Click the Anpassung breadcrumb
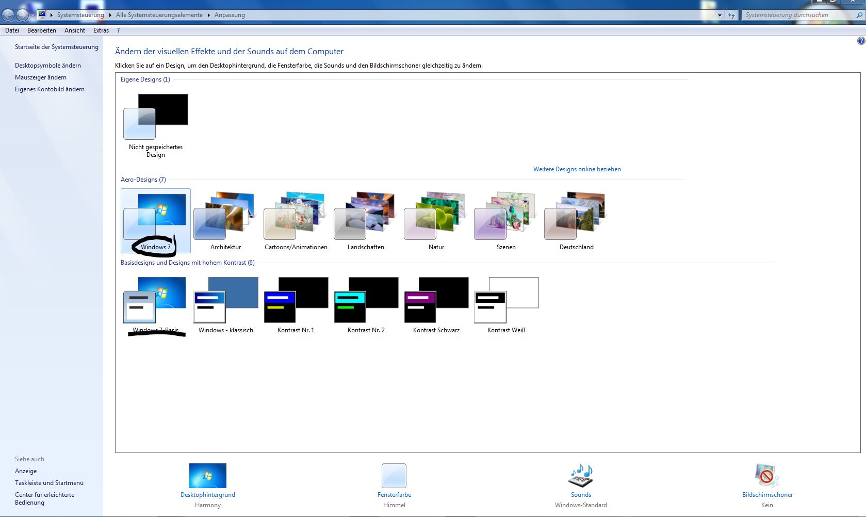866x517 pixels. pyautogui.click(x=230, y=15)
